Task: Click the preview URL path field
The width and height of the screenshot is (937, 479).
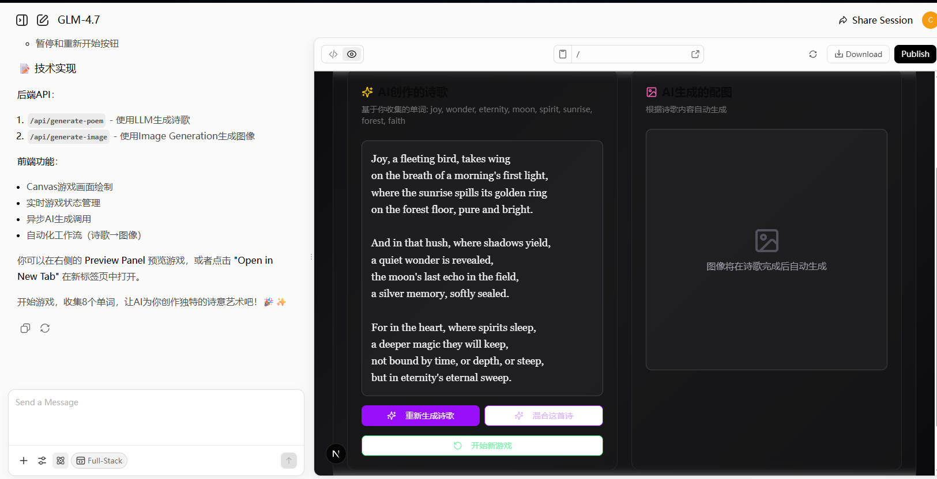Action: pyautogui.click(x=631, y=54)
